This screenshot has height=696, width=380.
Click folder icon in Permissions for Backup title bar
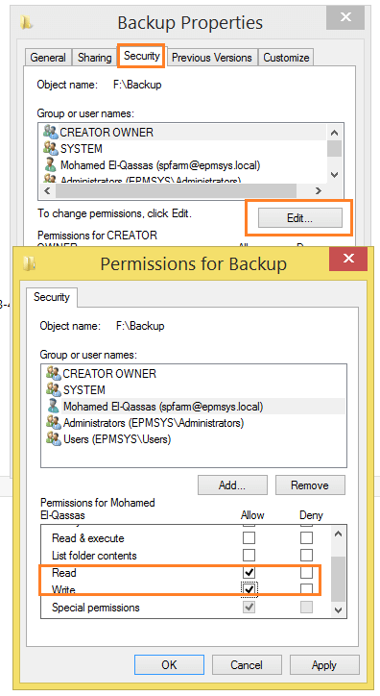[x=29, y=263]
